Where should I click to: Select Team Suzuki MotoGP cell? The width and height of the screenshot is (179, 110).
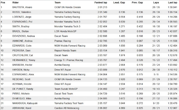point(66,89)
